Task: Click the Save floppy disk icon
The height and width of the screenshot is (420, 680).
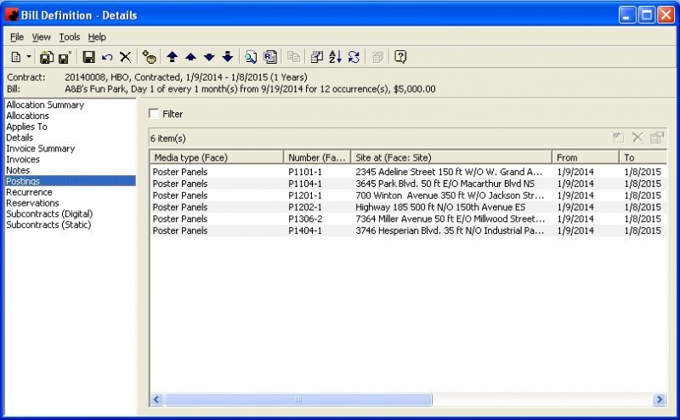Action: point(88,57)
